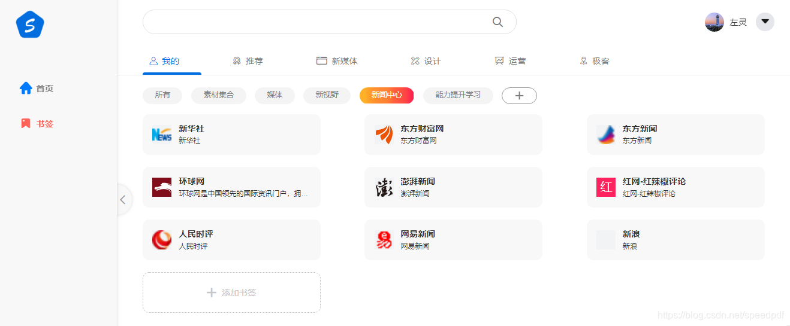The height and width of the screenshot is (326, 790).
Task: Click the blank 新浪 placeholder icon
Action: [606, 240]
